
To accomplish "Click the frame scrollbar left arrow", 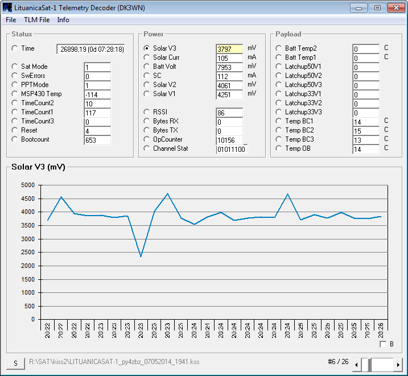I will tap(356, 365).
